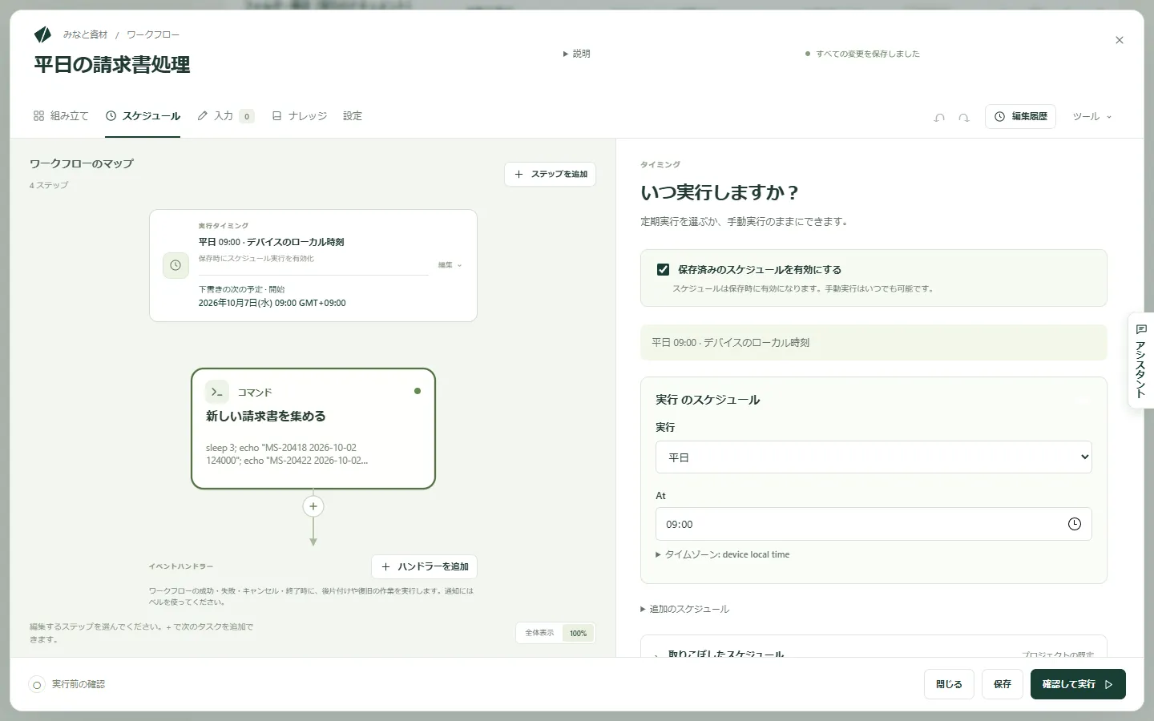The image size is (1154, 721).
Task: Close the workflow dialog with the X
Action: [x=1120, y=40]
